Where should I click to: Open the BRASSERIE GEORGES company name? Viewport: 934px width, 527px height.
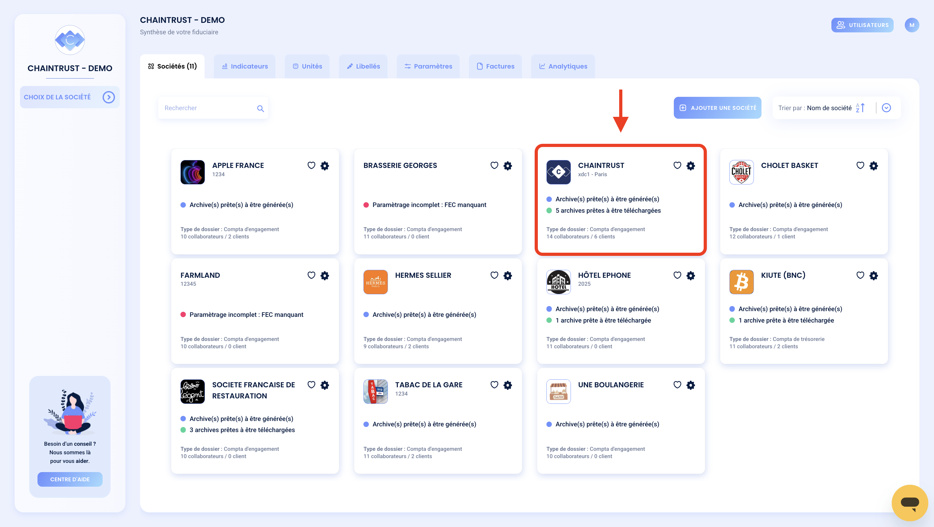coord(400,165)
